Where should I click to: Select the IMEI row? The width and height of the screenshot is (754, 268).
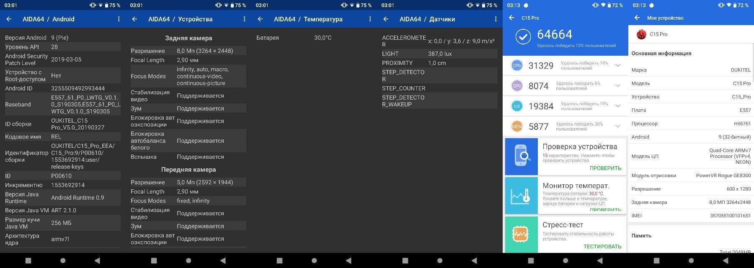point(691,216)
